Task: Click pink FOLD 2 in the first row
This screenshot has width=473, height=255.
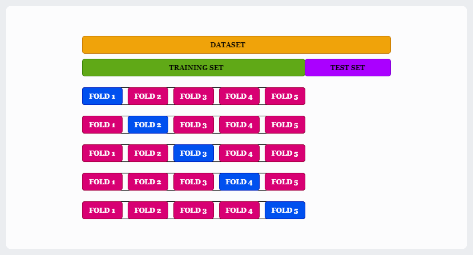Action: click(148, 96)
